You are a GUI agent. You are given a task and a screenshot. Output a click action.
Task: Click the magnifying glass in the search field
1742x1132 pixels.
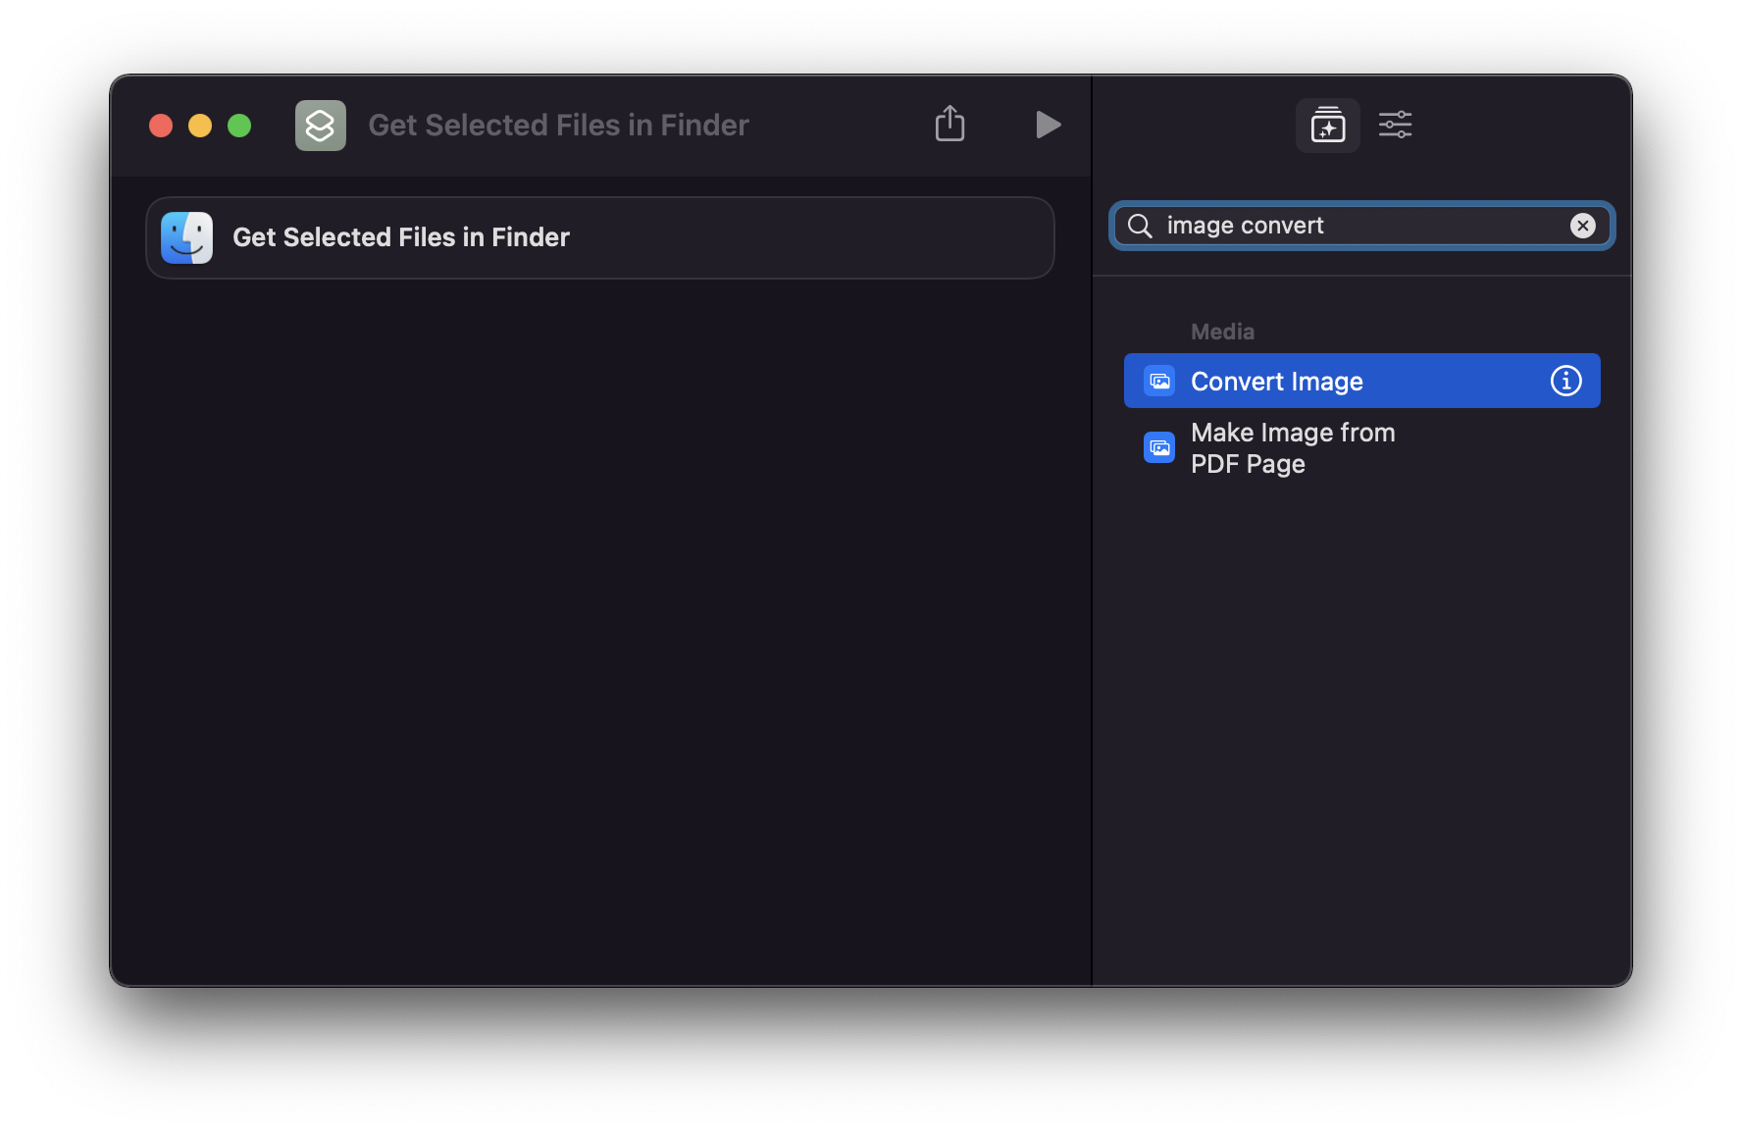[x=1139, y=226]
